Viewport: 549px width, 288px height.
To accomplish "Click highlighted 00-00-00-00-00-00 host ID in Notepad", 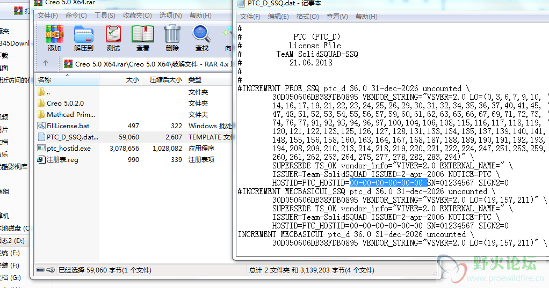I will point(388,182).
